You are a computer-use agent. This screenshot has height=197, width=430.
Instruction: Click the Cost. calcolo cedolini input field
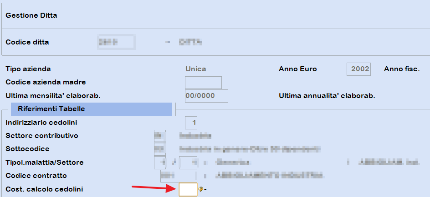pyautogui.click(x=188, y=189)
